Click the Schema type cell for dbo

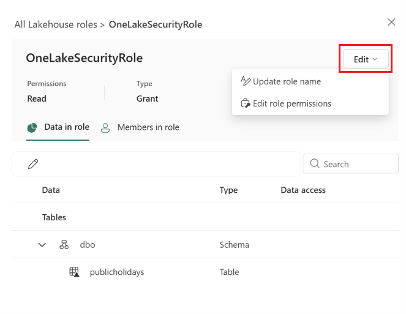(x=235, y=245)
